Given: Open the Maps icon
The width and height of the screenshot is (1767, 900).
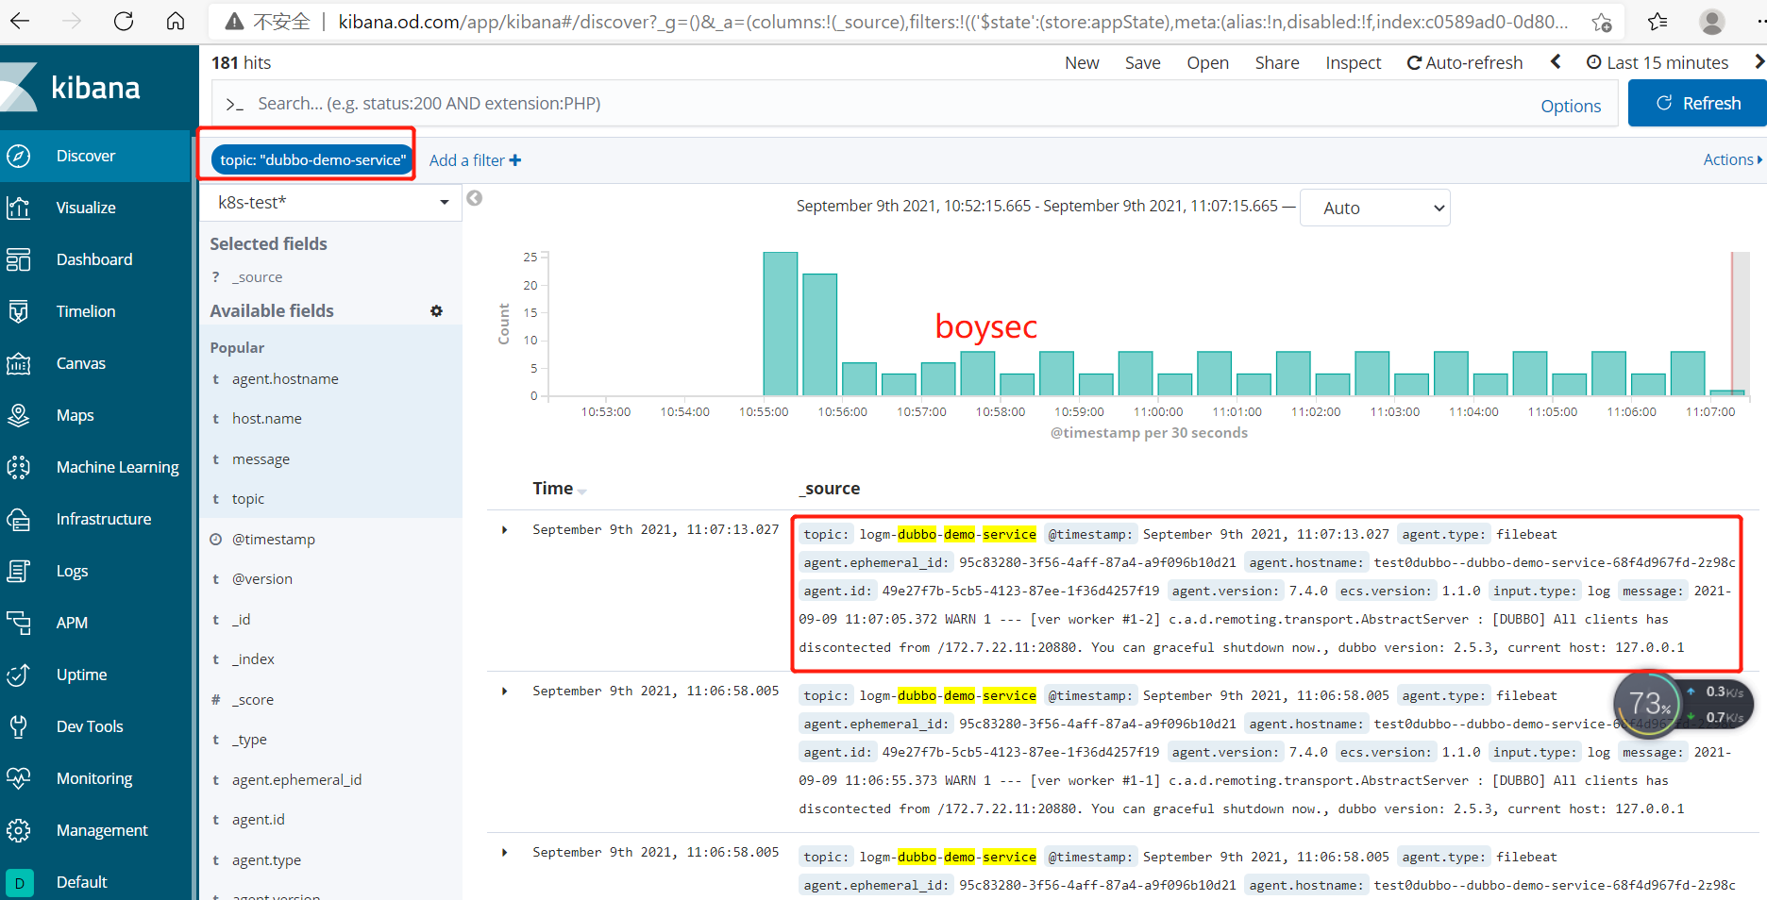Looking at the screenshot, I should 19,415.
